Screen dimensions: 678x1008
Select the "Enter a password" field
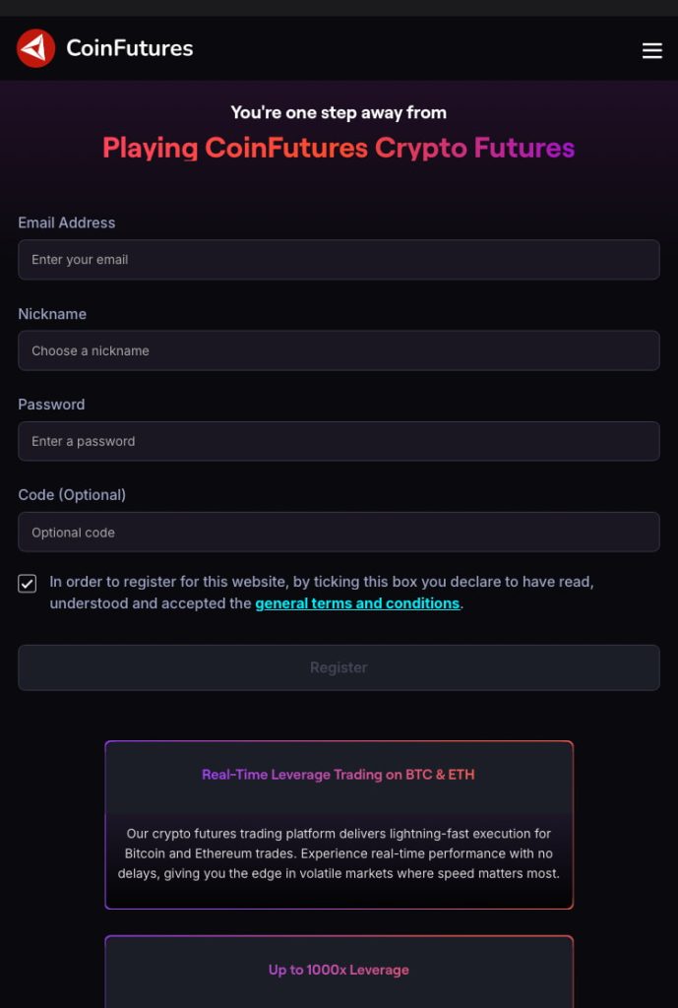pos(339,441)
